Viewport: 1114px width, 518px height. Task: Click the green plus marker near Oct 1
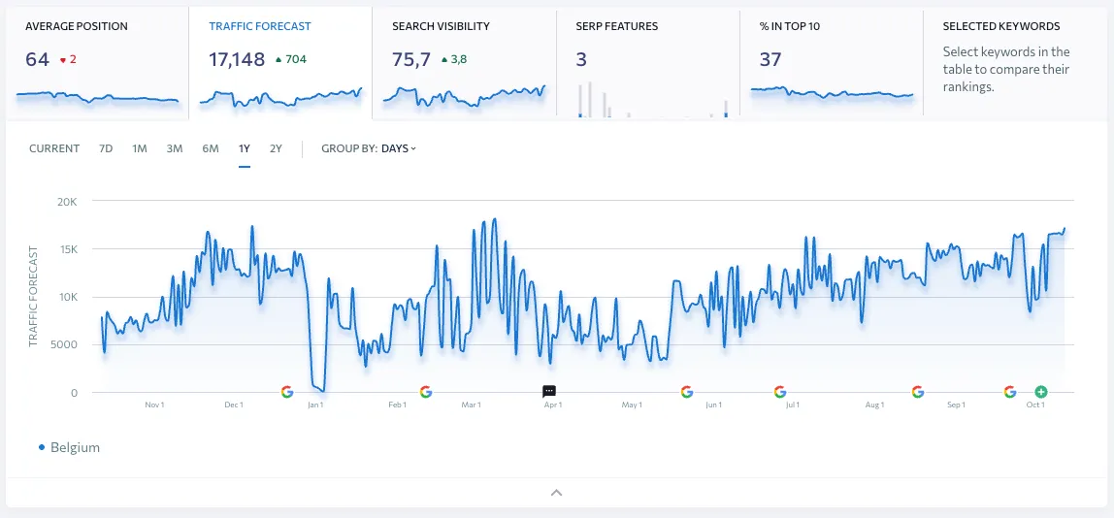[x=1041, y=392]
